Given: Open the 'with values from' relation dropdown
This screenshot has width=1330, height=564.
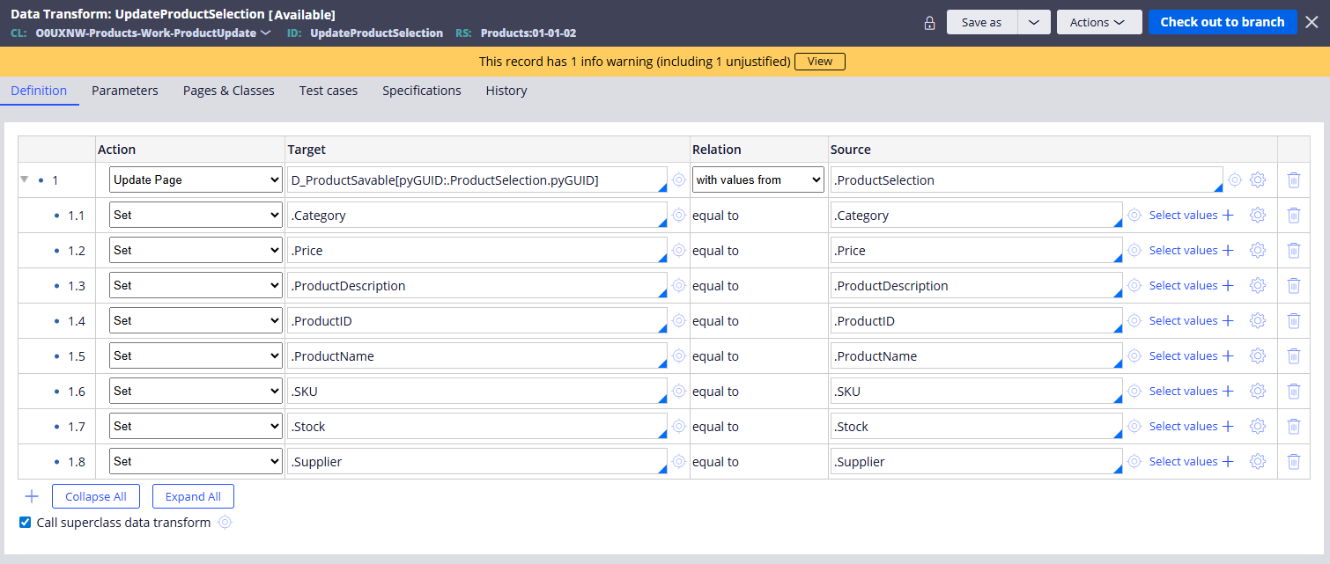Looking at the screenshot, I should tap(757, 180).
